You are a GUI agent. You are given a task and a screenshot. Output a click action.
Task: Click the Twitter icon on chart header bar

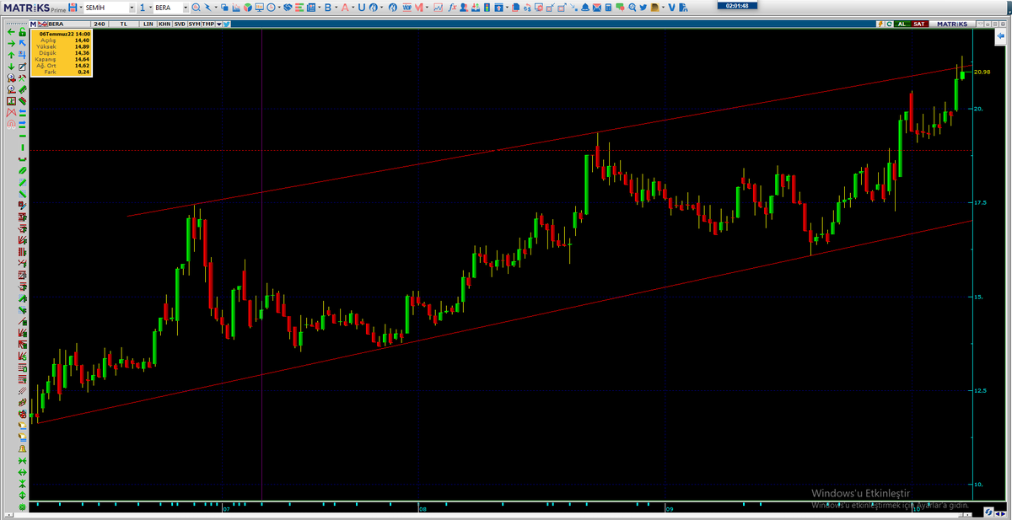227,24
